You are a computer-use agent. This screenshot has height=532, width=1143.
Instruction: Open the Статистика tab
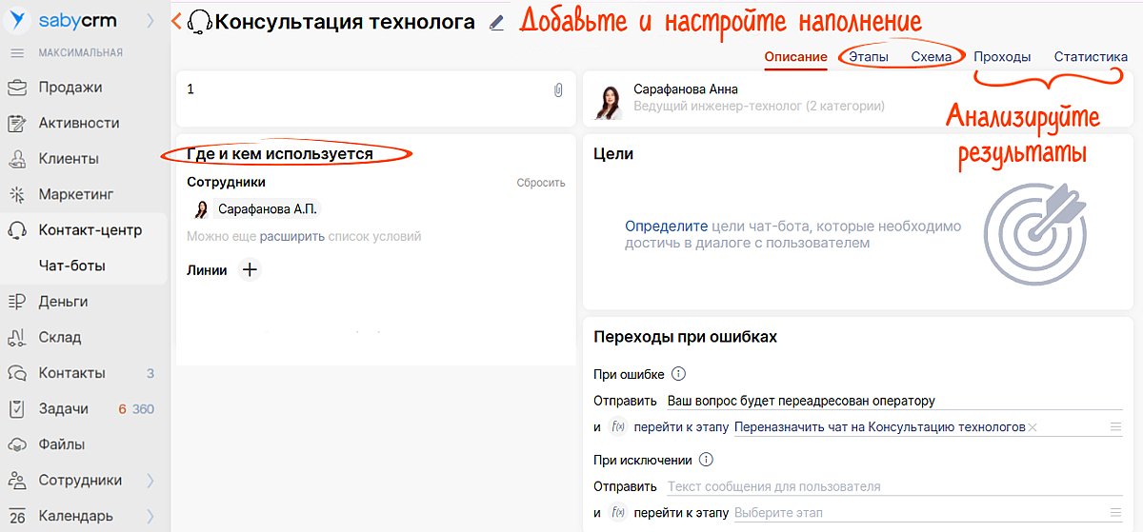pos(1091,57)
